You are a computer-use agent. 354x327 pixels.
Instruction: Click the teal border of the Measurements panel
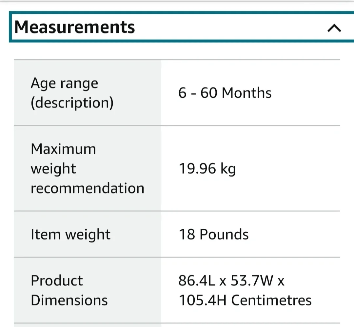click(177, 13)
